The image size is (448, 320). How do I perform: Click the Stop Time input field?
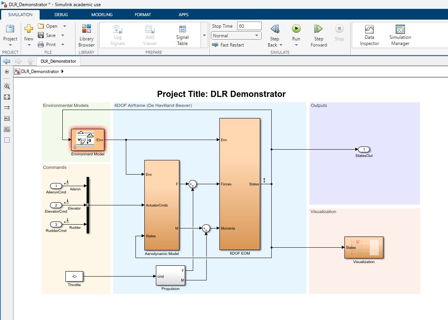point(249,26)
